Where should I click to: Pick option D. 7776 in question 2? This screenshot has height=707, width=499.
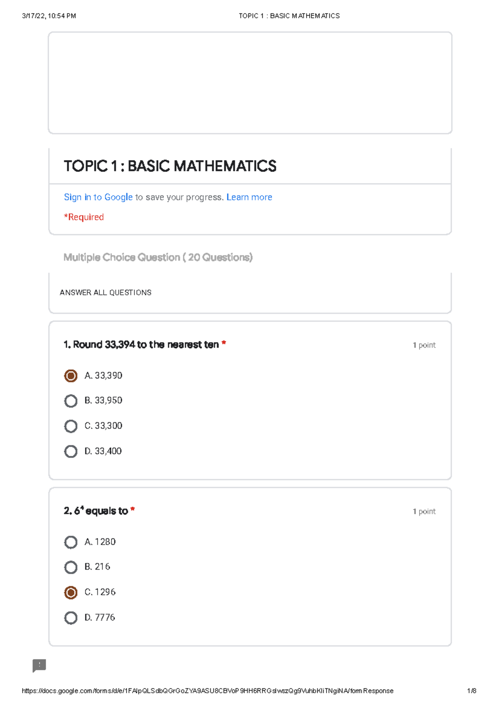click(71, 617)
